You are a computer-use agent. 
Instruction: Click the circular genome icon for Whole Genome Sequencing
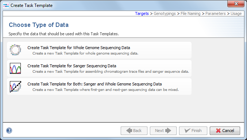click(x=15, y=50)
